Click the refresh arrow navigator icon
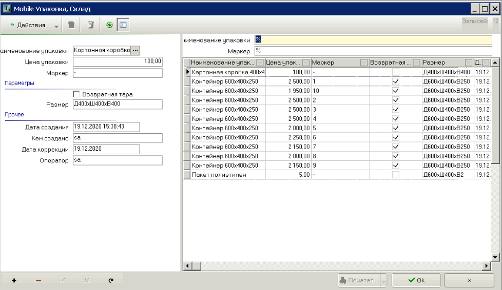The height and width of the screenshot is (290, 502). click(x=111, y=280)
